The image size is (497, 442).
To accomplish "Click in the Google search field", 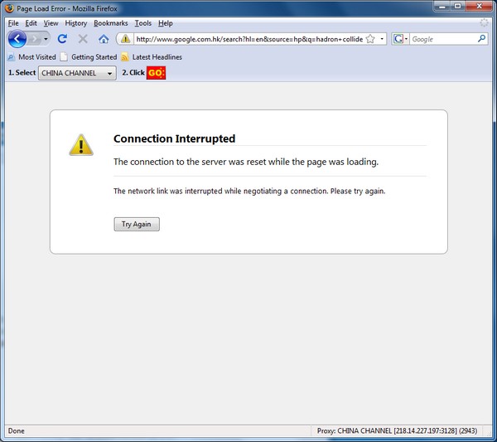I will point(443,39).
